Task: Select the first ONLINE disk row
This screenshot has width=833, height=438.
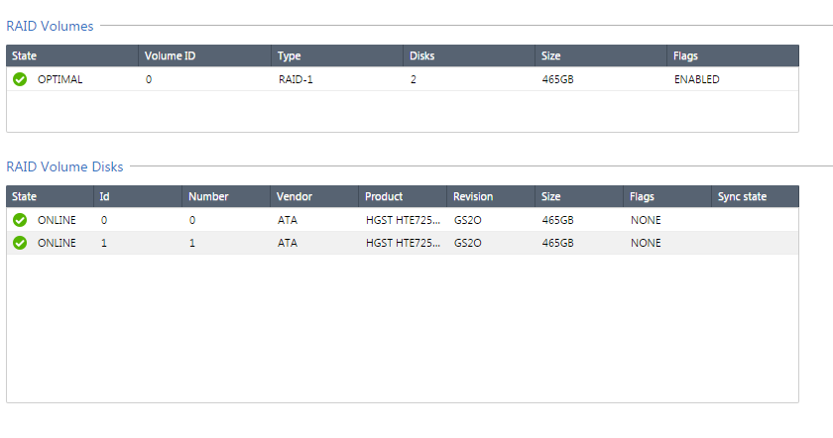Action: coord(403,220)
